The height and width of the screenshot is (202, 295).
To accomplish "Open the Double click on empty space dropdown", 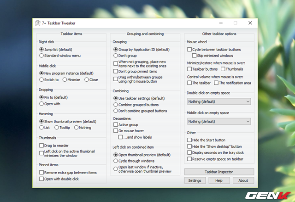I will [219, 101].
